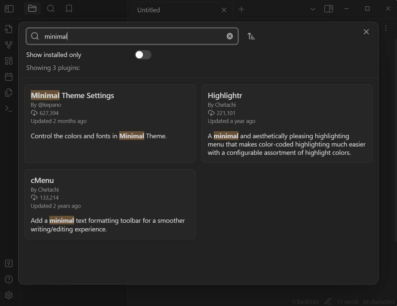397x306 pixels.
Task: Open templates icon in ribbon
Action: [9, 92]
